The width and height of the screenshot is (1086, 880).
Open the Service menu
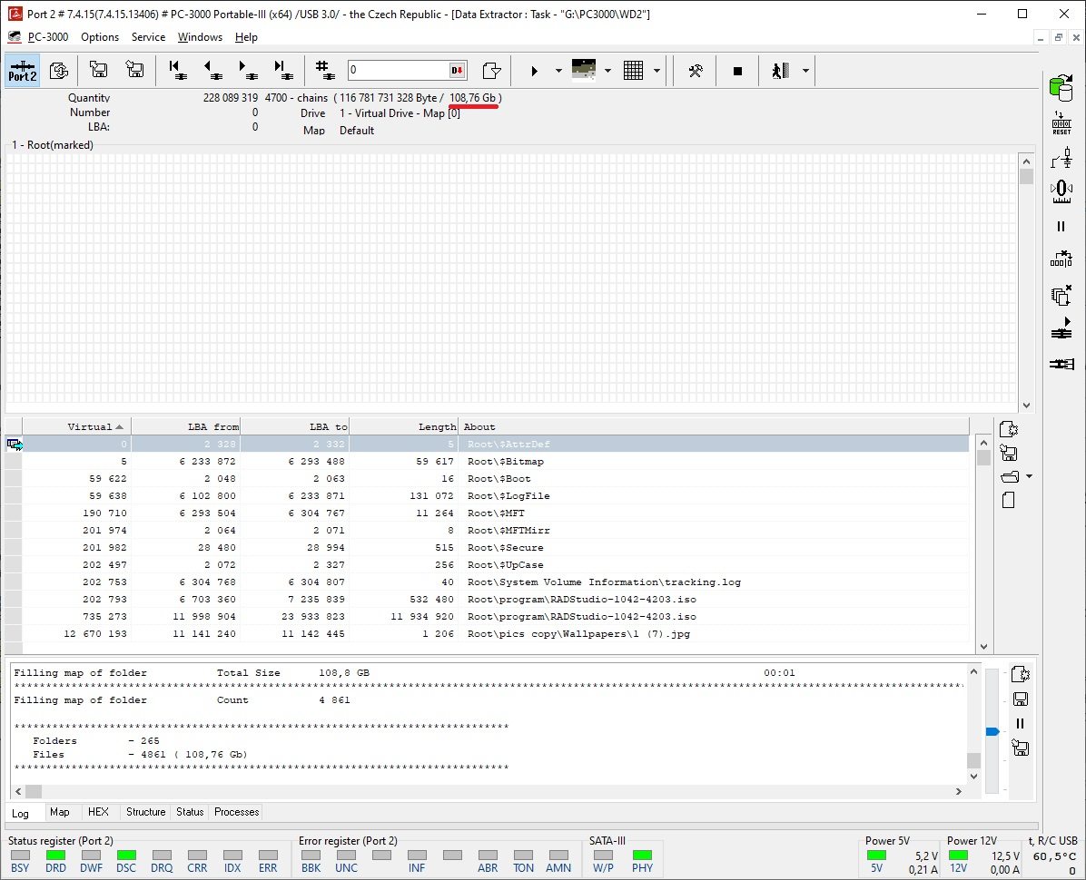coord(148,37)
